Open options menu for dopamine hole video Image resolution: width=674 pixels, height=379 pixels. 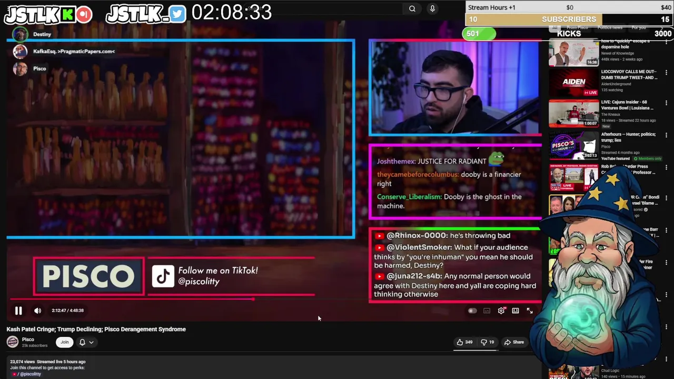click(x=666, y=42)
